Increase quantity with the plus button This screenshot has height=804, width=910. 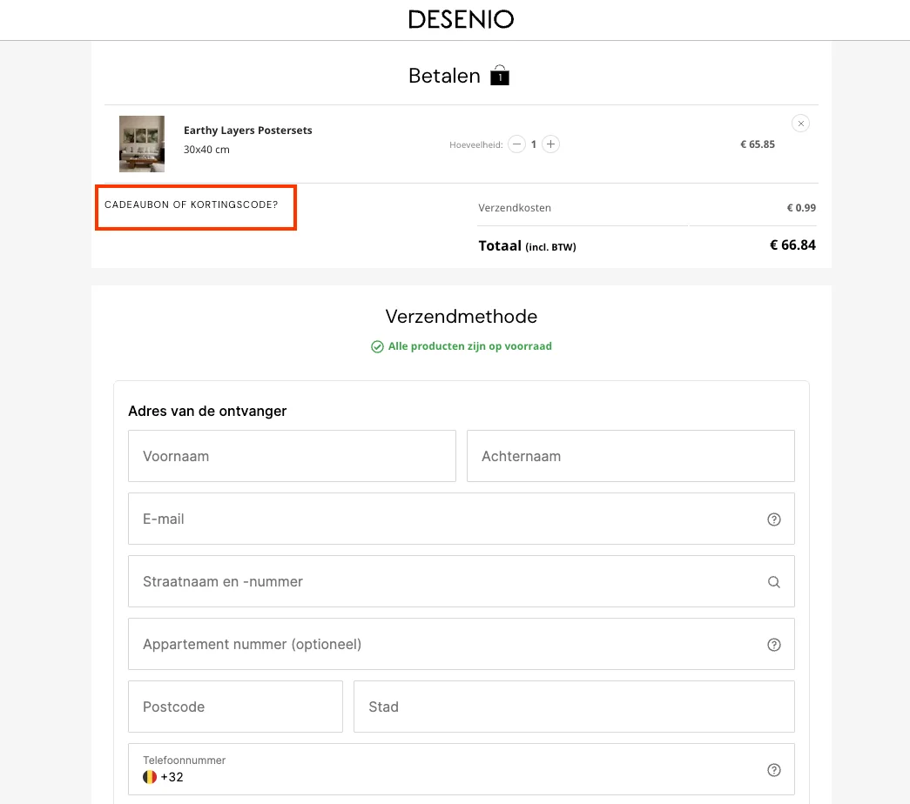tap(550, 144)
